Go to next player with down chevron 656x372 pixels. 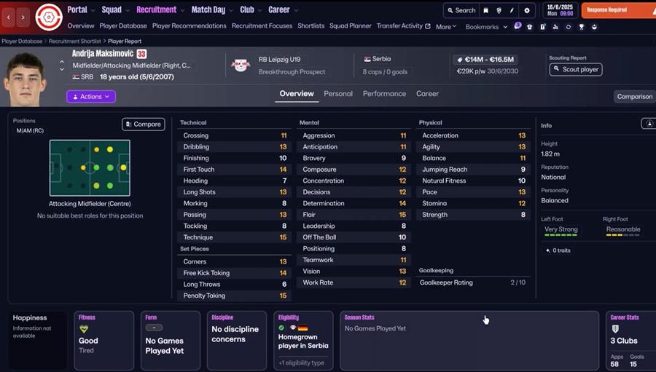tap(62, 71)
